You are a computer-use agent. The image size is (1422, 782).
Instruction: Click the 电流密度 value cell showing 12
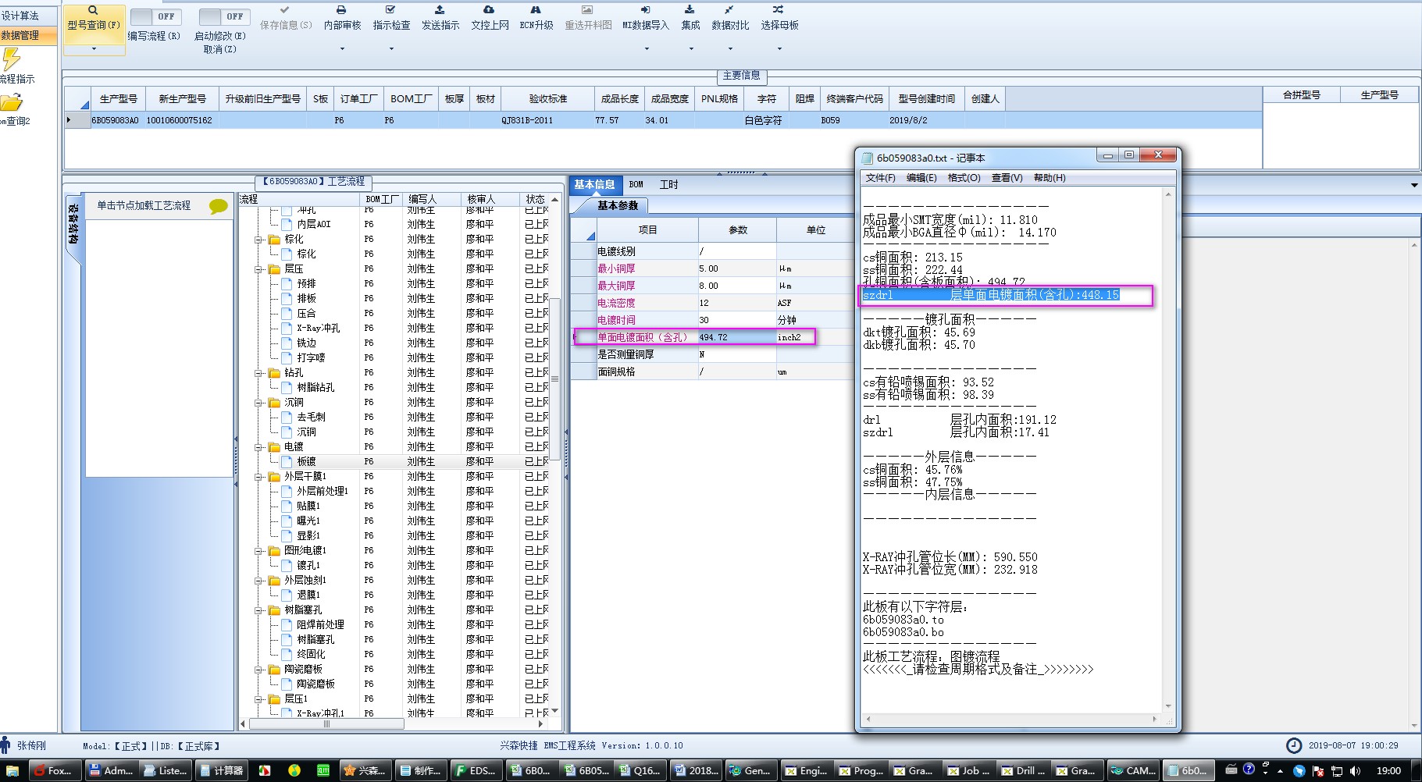click(x=736, y=303)
